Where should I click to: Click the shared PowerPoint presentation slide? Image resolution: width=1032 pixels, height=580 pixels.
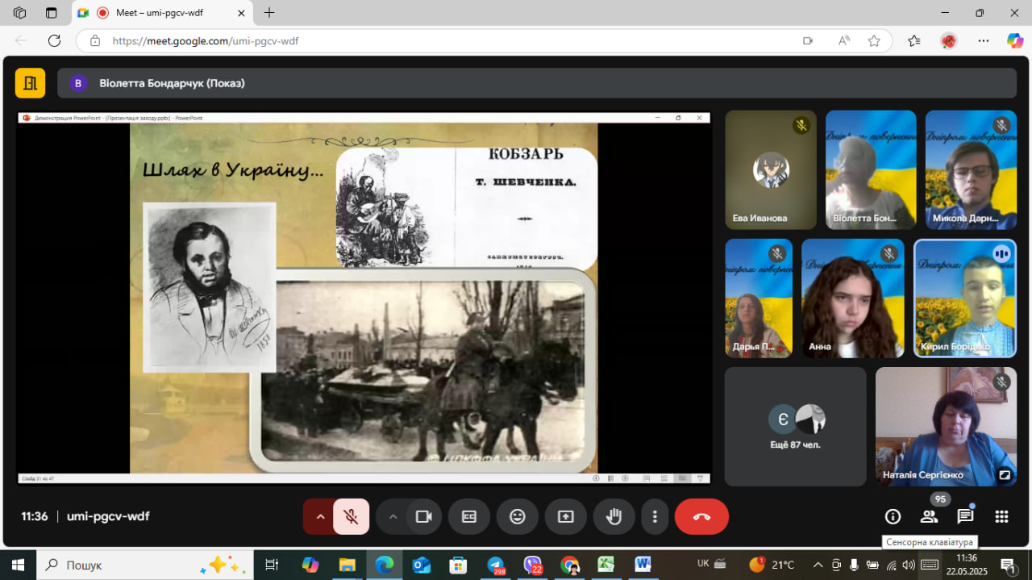pos(364,298)
